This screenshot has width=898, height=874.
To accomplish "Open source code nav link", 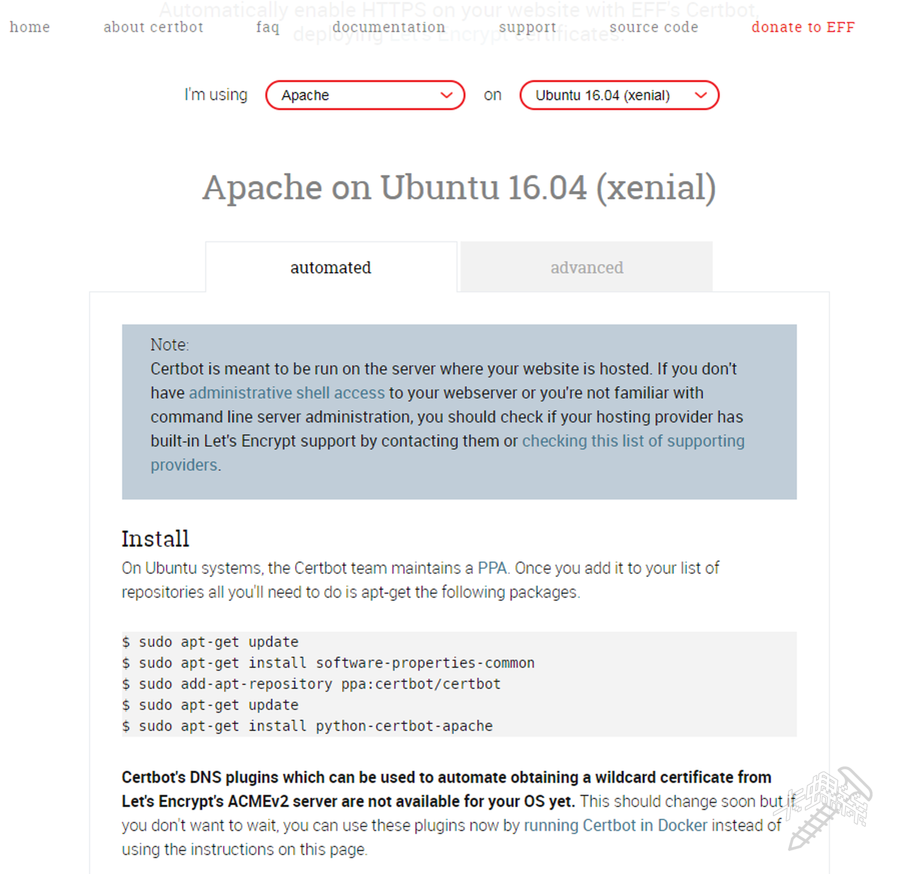I will 653,27.
